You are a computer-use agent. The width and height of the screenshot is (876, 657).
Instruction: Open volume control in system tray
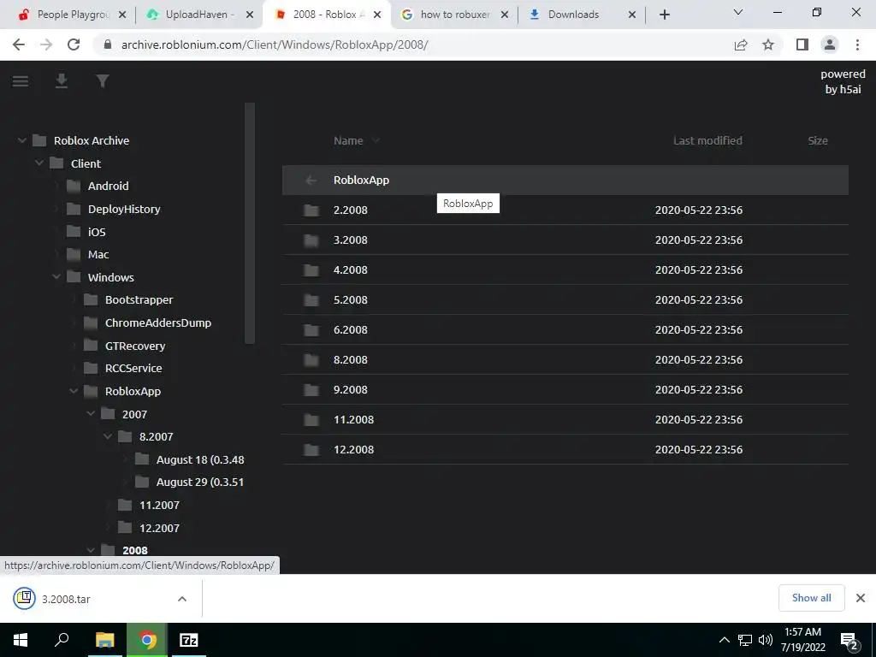[x=766, y=640]
